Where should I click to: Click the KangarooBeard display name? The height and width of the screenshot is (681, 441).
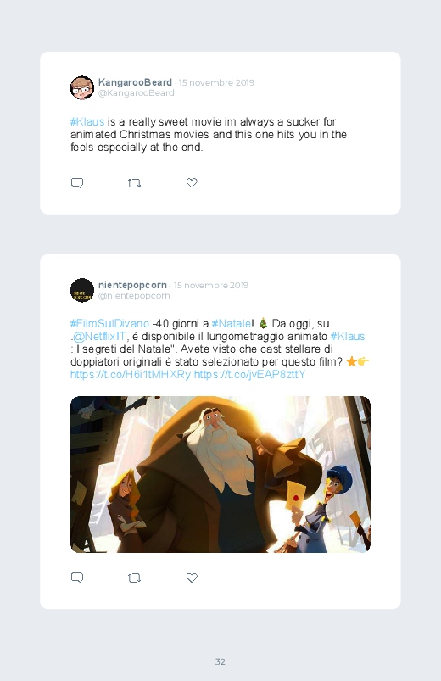(135, 82)
